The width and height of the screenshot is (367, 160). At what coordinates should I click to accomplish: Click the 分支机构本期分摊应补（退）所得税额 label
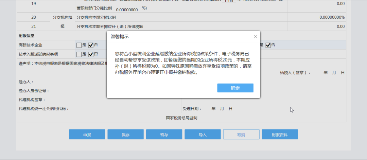click(x=110, y=26)
